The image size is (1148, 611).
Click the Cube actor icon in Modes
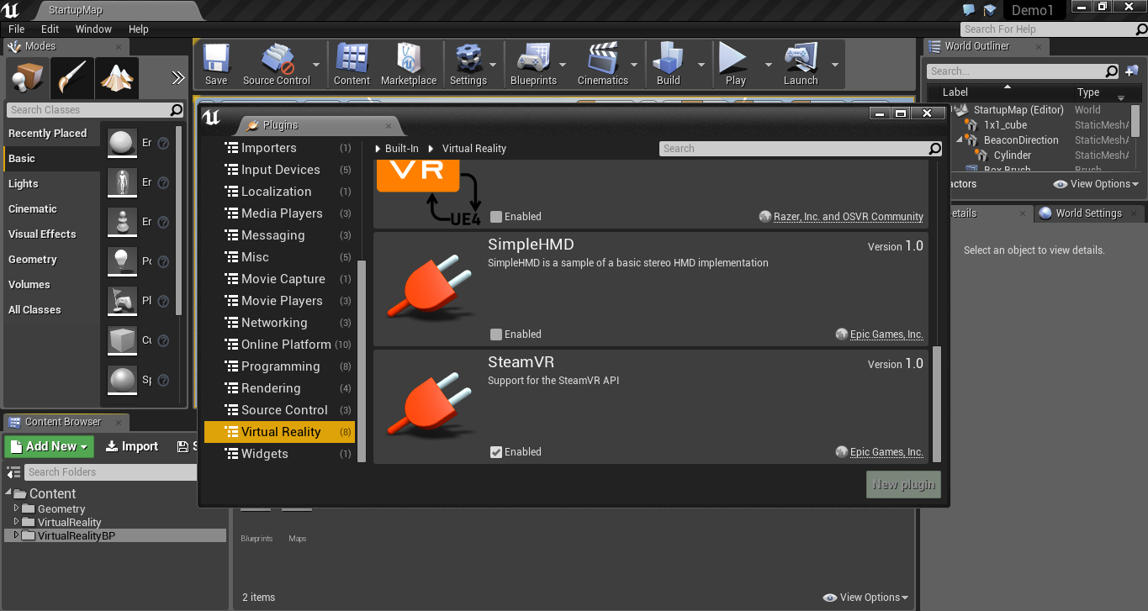(x=123, y=341)
